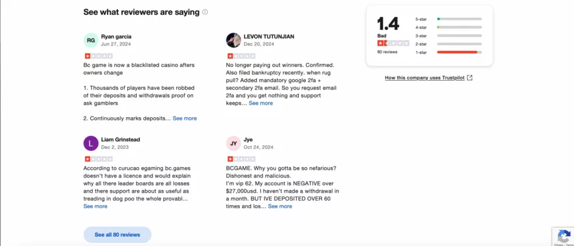Click the reCAPTCHA badge icon
The image size is (574, 246).
tap(564, 236)
